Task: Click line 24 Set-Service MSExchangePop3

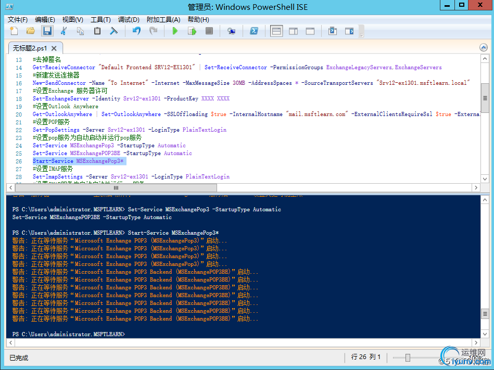Action: coord(109,146)
